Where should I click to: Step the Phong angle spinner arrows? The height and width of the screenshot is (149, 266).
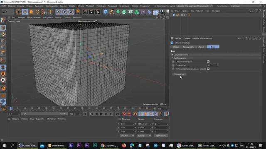[218, 65]
